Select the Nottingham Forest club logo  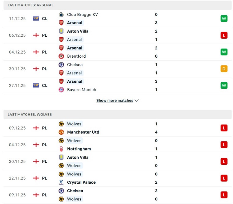(x=61, y=149)
